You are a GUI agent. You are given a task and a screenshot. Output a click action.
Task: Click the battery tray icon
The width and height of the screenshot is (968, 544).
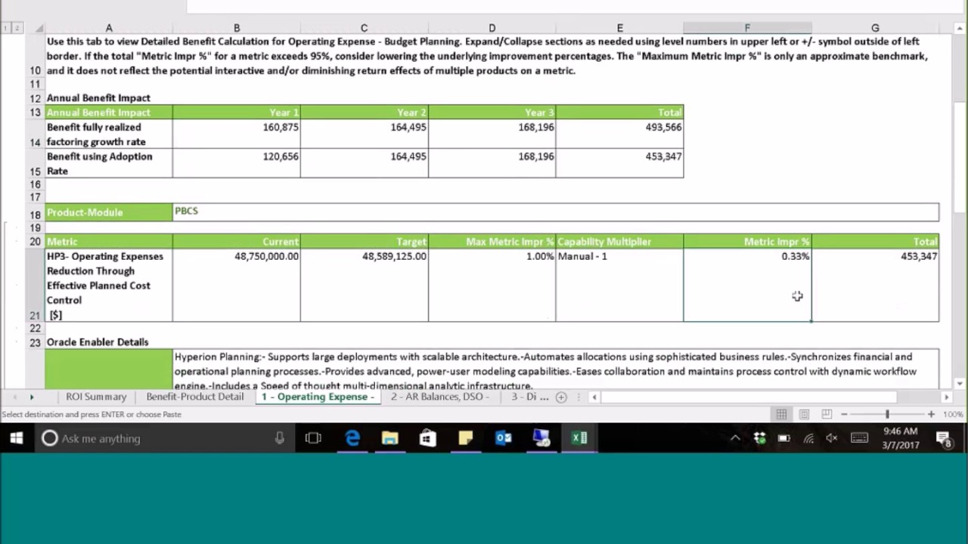[784, 438]
